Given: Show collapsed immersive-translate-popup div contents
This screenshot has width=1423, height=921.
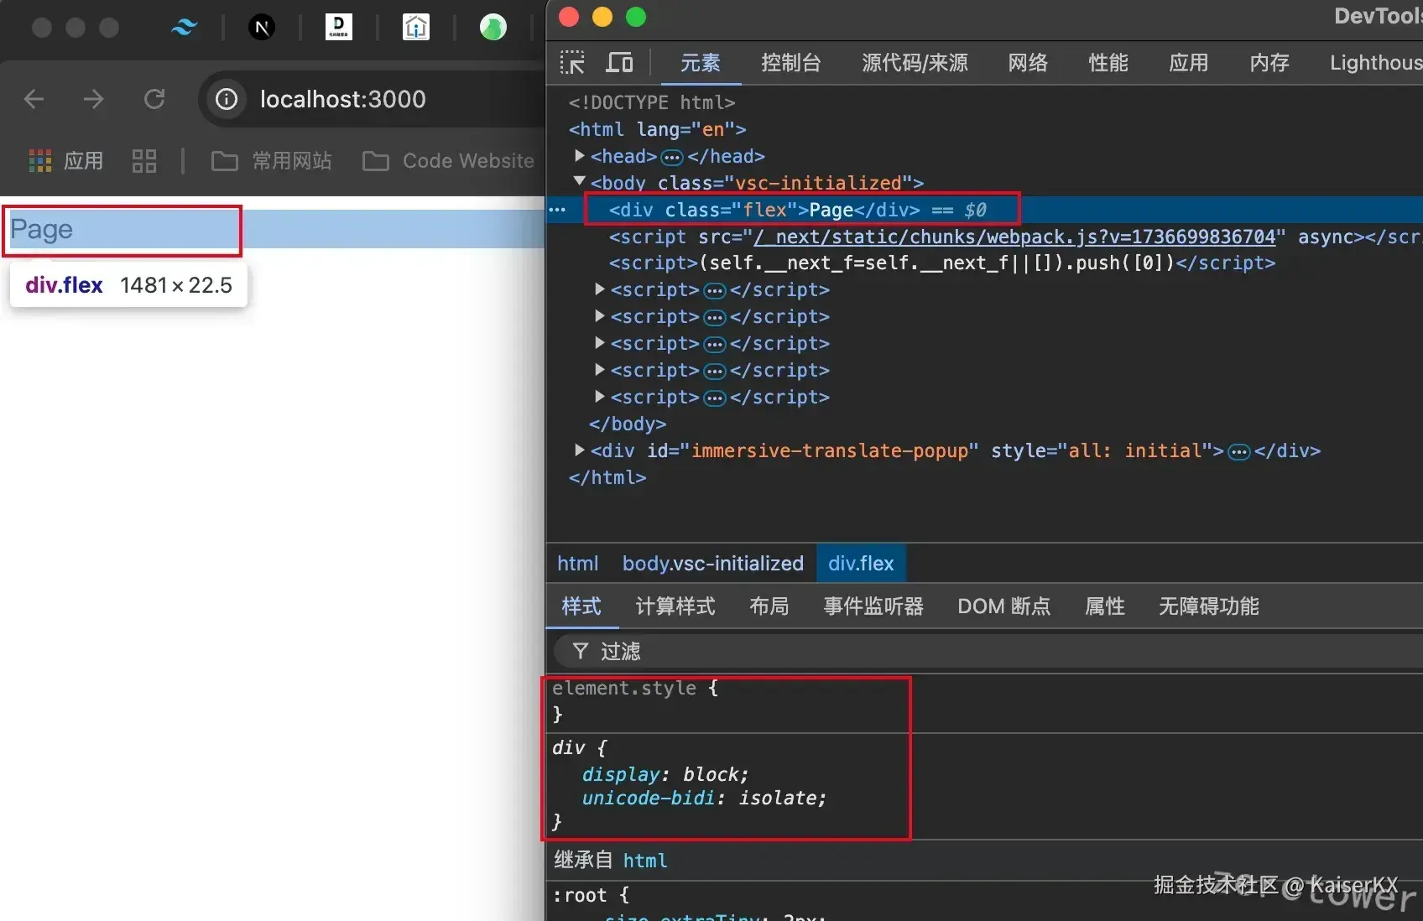Looking at the screenshot, I should click(x=1238, y=452).
